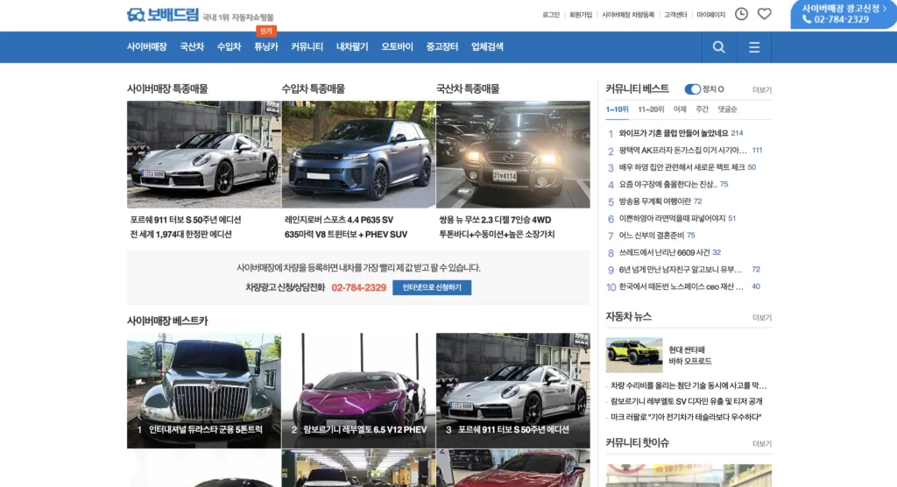The height and width of the screenshot is (487, 897).
Task: Open 포르쉐 911 터보 S 50주년 에디션 title
Action: pos(186,220)
